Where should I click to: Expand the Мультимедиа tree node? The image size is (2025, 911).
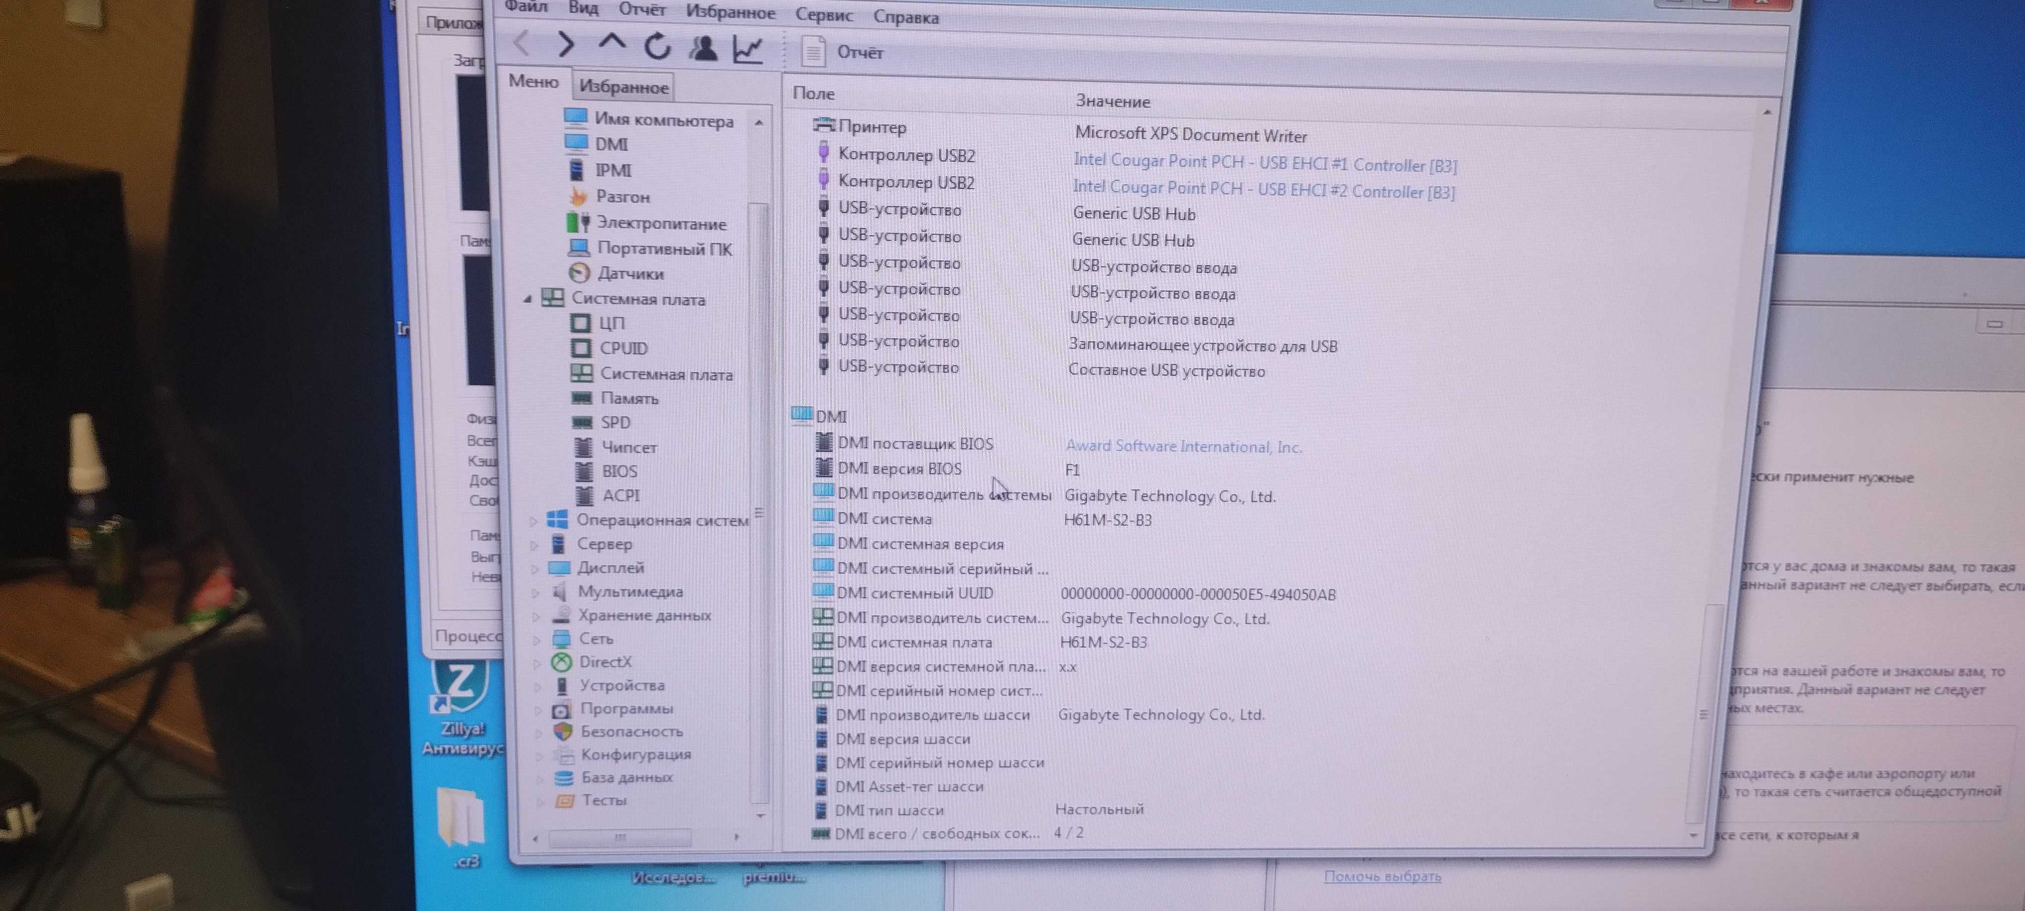tap(536, 592)
